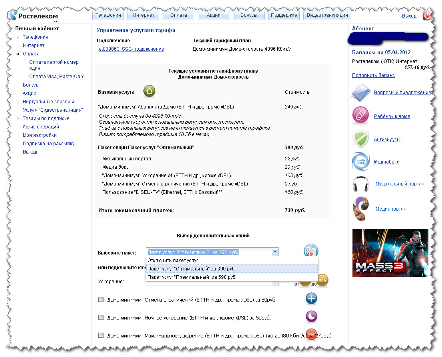442x357 pixels.
Task: Open the Видеотрансляция top tab
Action: coord(327,15)
